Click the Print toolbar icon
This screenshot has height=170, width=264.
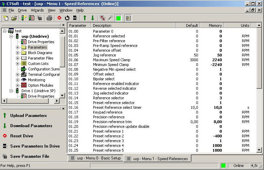click(49, 18)
